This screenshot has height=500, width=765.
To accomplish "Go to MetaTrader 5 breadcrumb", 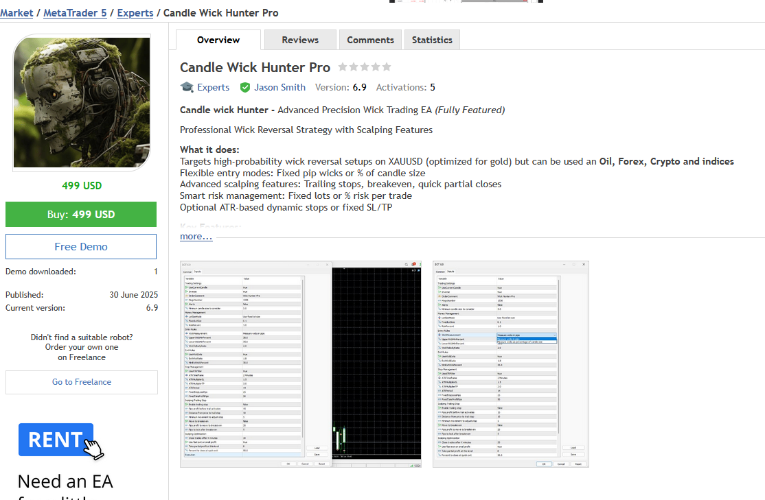I will [75, 13].
